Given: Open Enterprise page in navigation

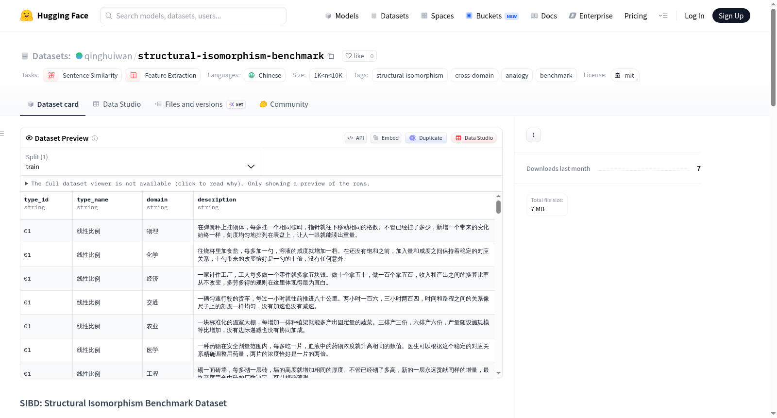Looking at the screenshot, I should click(x=591, y=16).
